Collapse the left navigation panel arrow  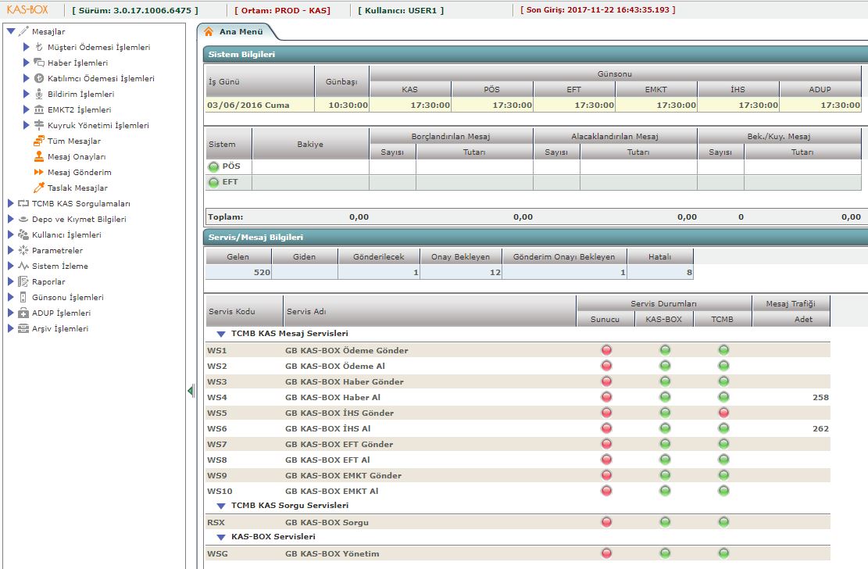click(191, 391)
